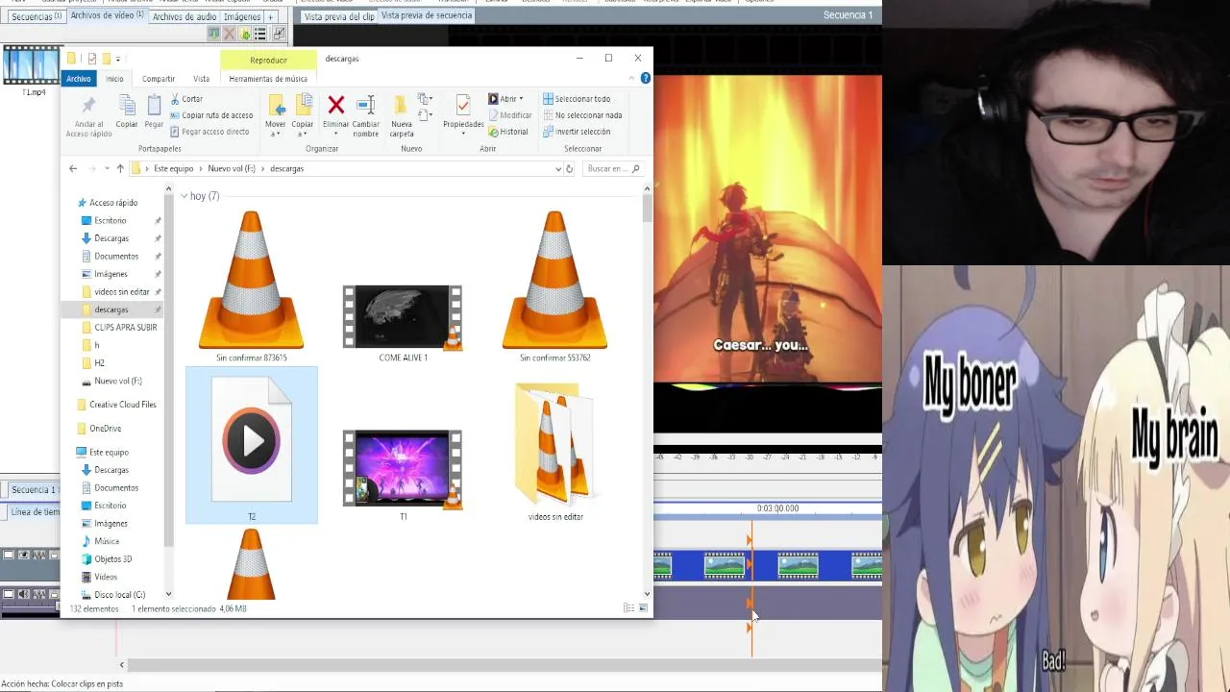Click Copiar ruta de acceso
Screen dimensions: 1230x692
[210, 115]
